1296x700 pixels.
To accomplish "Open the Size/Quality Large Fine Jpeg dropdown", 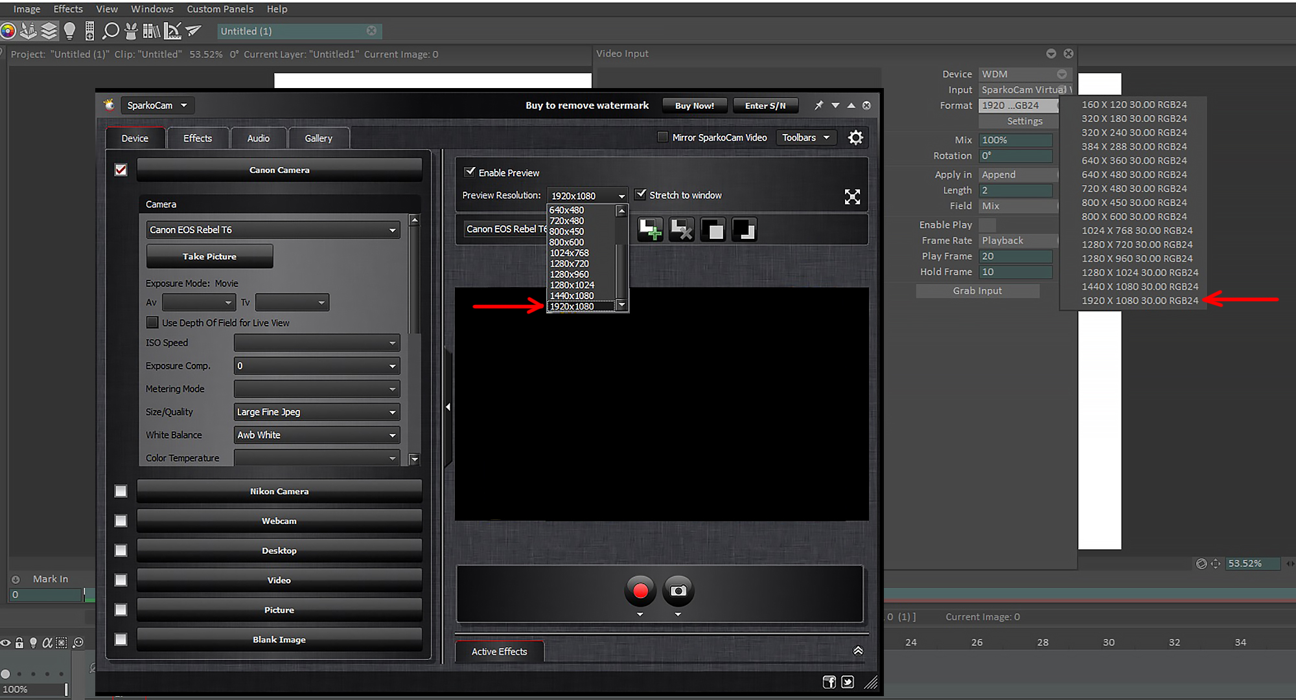I will pyautogui.click(x=317, y=412).
